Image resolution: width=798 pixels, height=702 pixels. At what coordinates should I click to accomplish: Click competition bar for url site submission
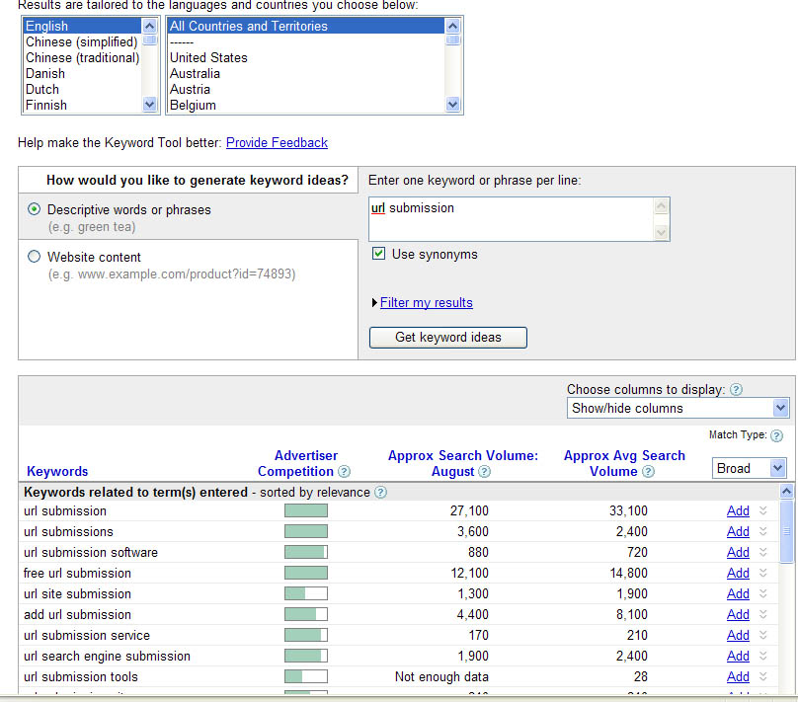point(305,593)
